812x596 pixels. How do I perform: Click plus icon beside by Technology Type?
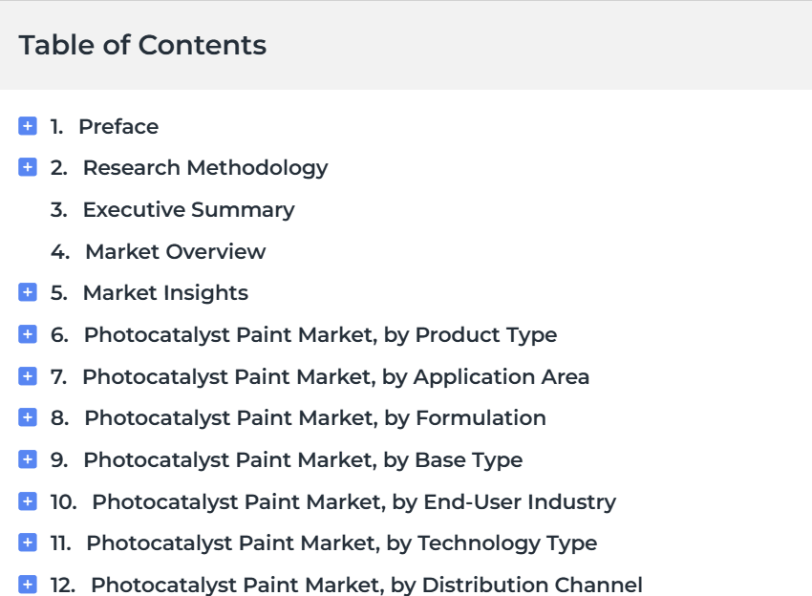[x=28, y=543]
